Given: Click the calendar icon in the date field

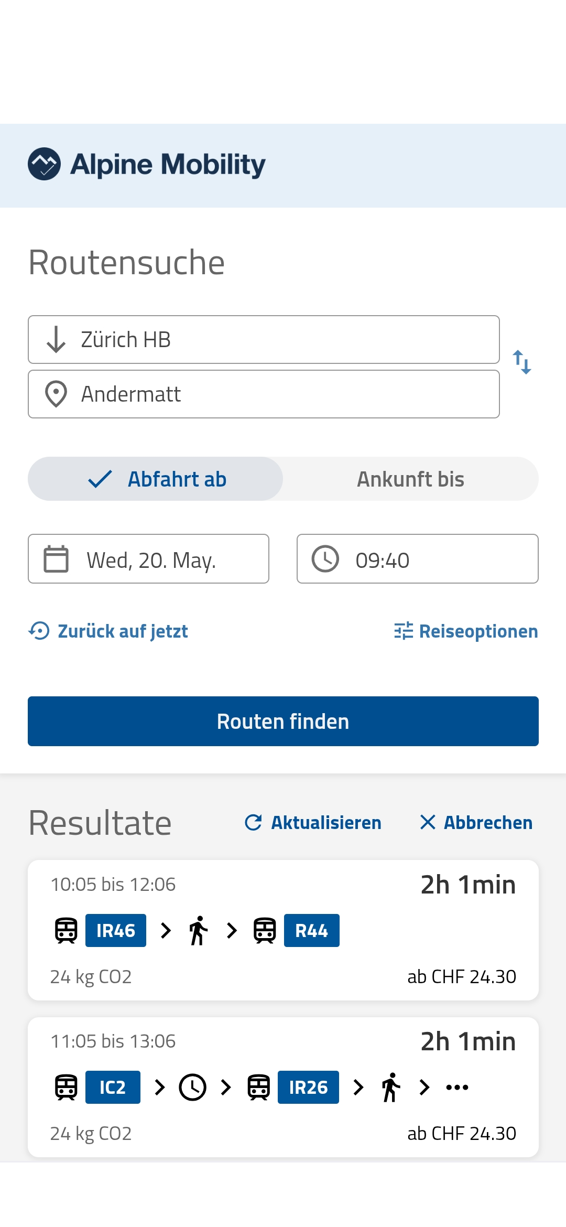Looking at the screenshot, I should point(56,559).
